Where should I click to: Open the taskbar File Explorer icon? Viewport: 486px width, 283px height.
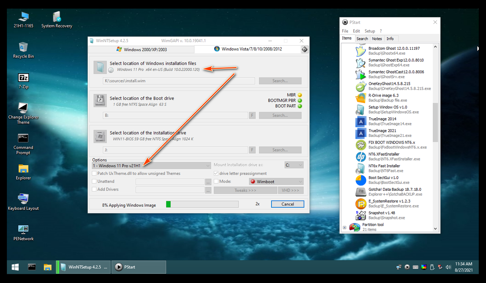[47, 267]
